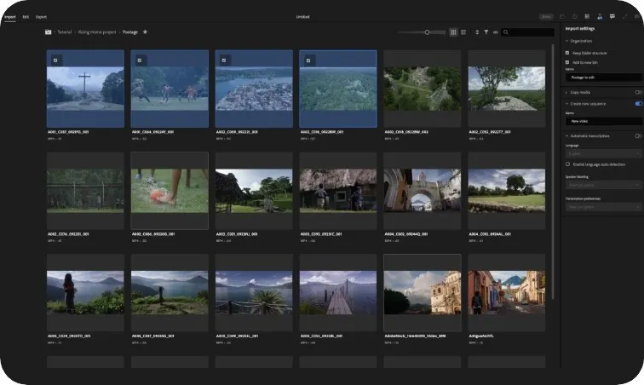Favorite this folder with the star icon

point(145,32)
